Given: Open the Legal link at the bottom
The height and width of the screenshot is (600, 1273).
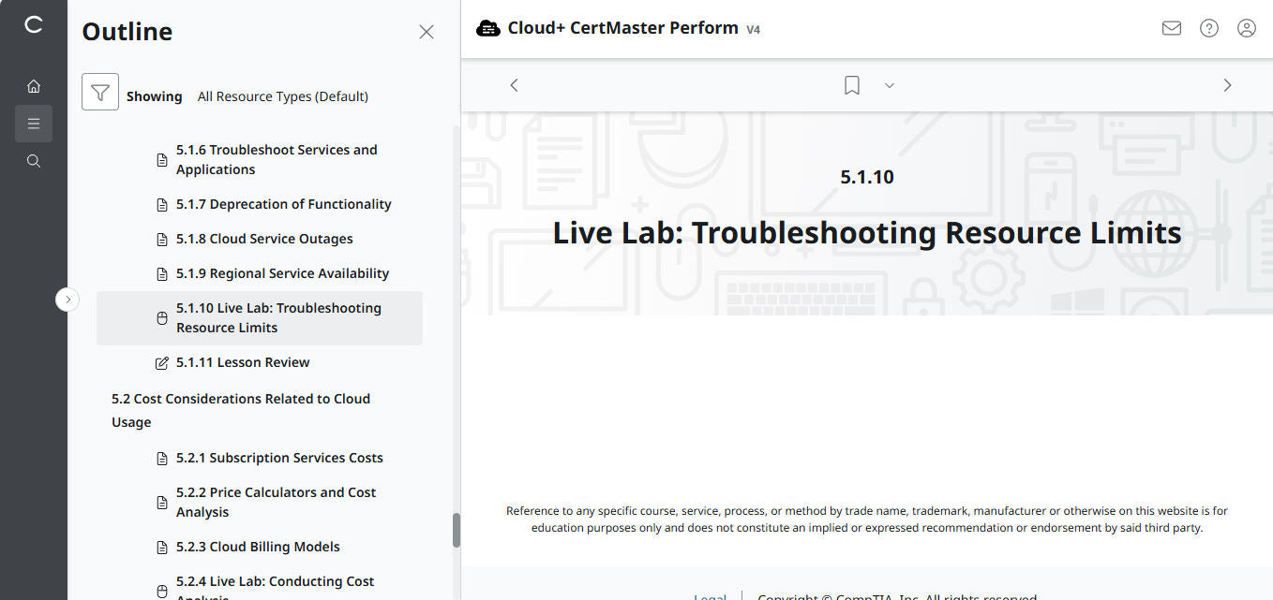Looking at the screenshot, I should [710, 596].
